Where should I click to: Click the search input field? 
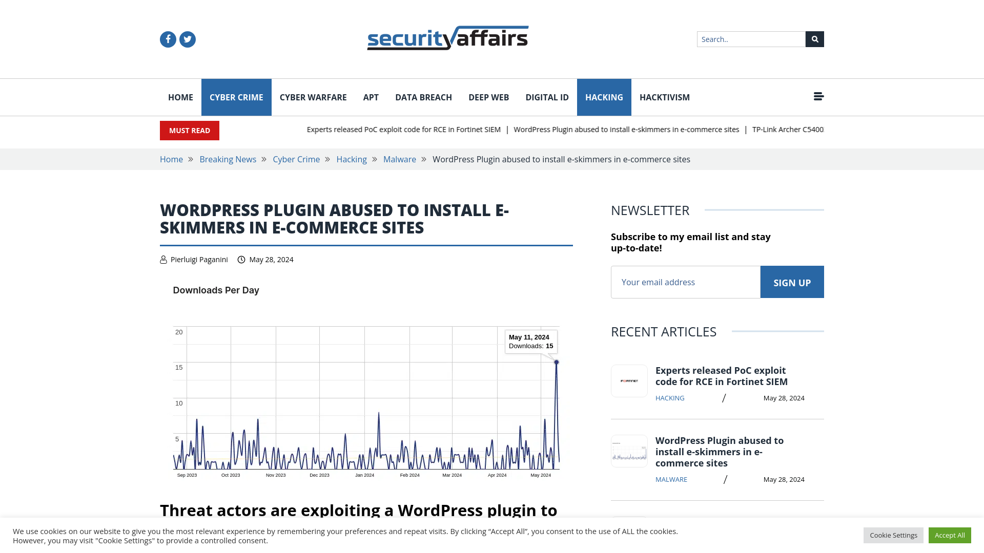[751, 38]
